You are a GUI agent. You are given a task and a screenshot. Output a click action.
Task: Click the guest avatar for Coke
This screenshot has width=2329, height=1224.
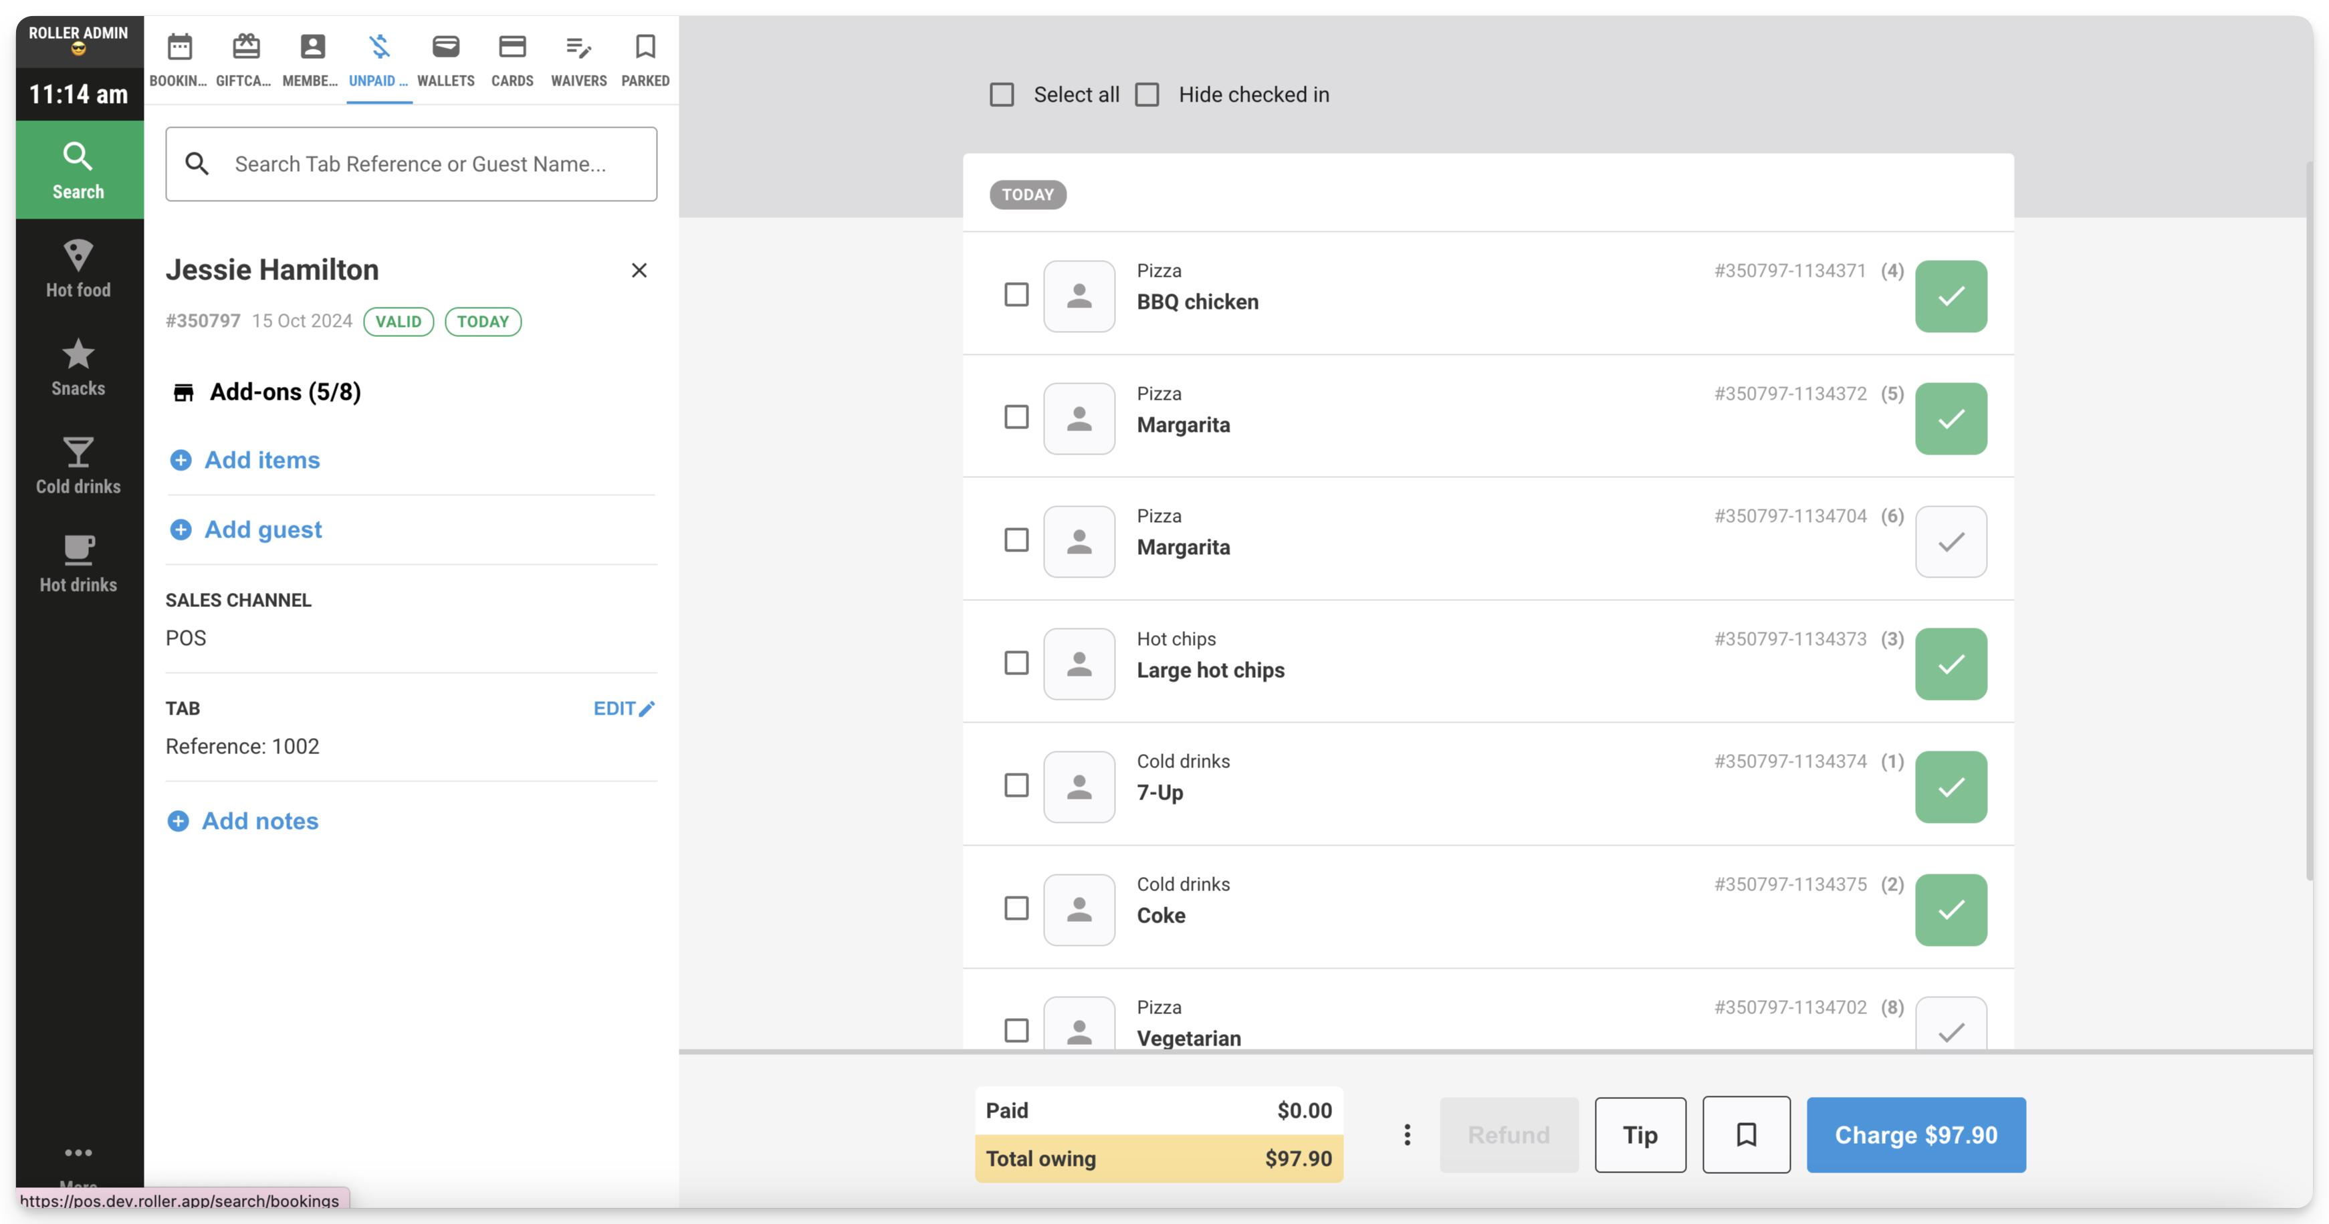[1079, 909]
